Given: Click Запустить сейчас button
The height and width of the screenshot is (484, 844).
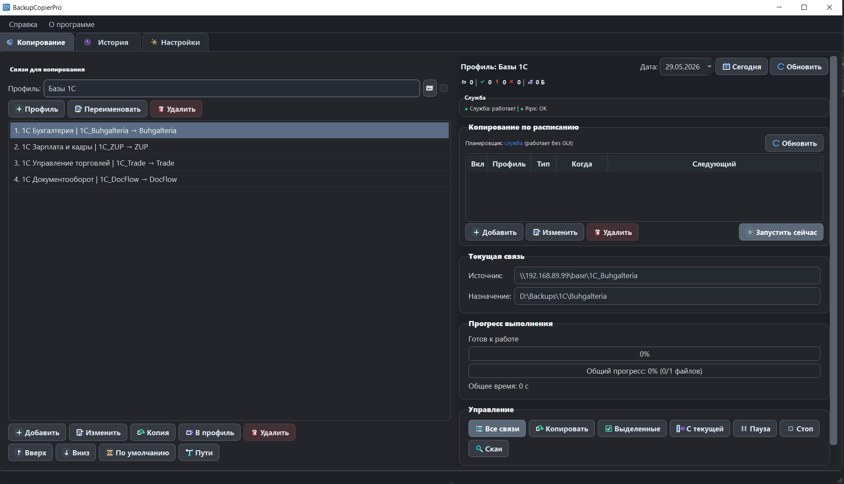Looking at the screenshot, I should 781,232.
